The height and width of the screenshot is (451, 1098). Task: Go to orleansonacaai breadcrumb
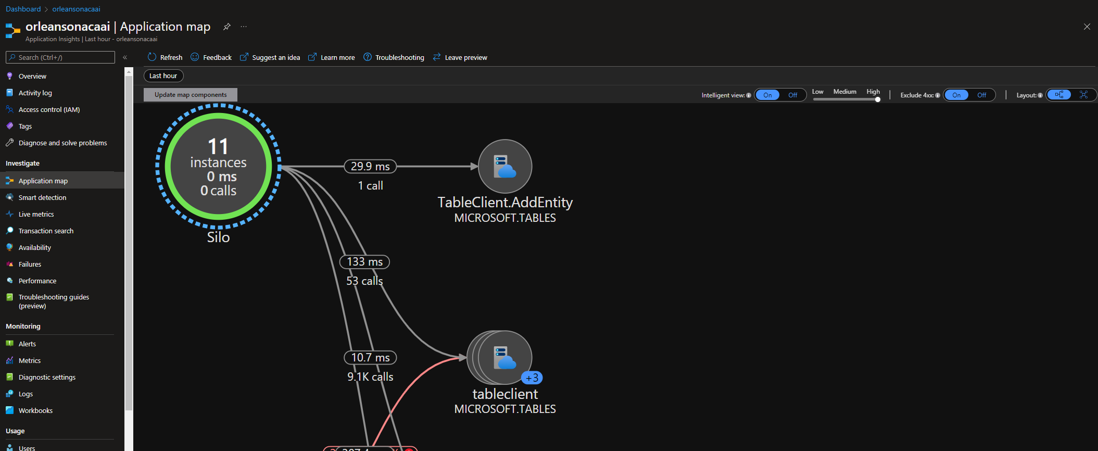(76, 9)
